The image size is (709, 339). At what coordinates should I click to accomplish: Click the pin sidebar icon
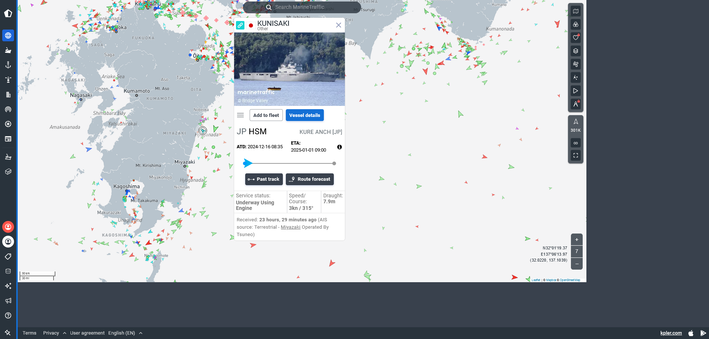[x=8, y=332]
